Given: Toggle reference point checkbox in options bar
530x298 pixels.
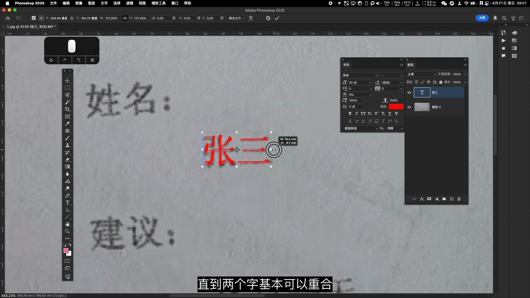Looking at the screenshot, I should tap(34, 18).
